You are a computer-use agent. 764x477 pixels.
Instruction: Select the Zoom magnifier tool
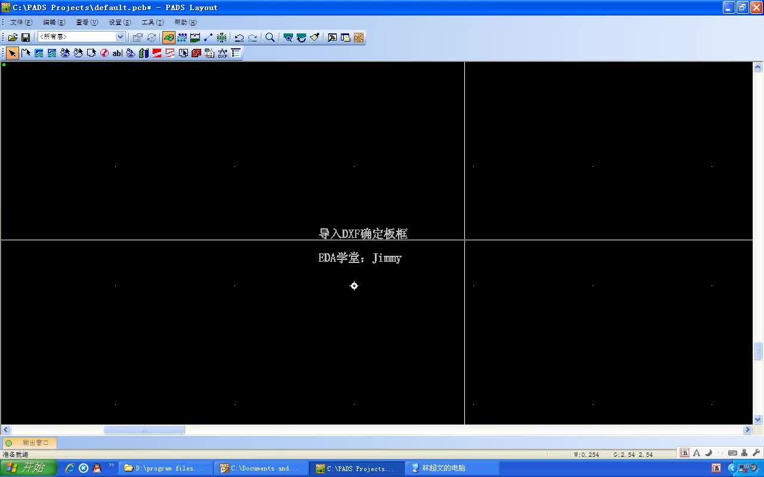[270, 38]
